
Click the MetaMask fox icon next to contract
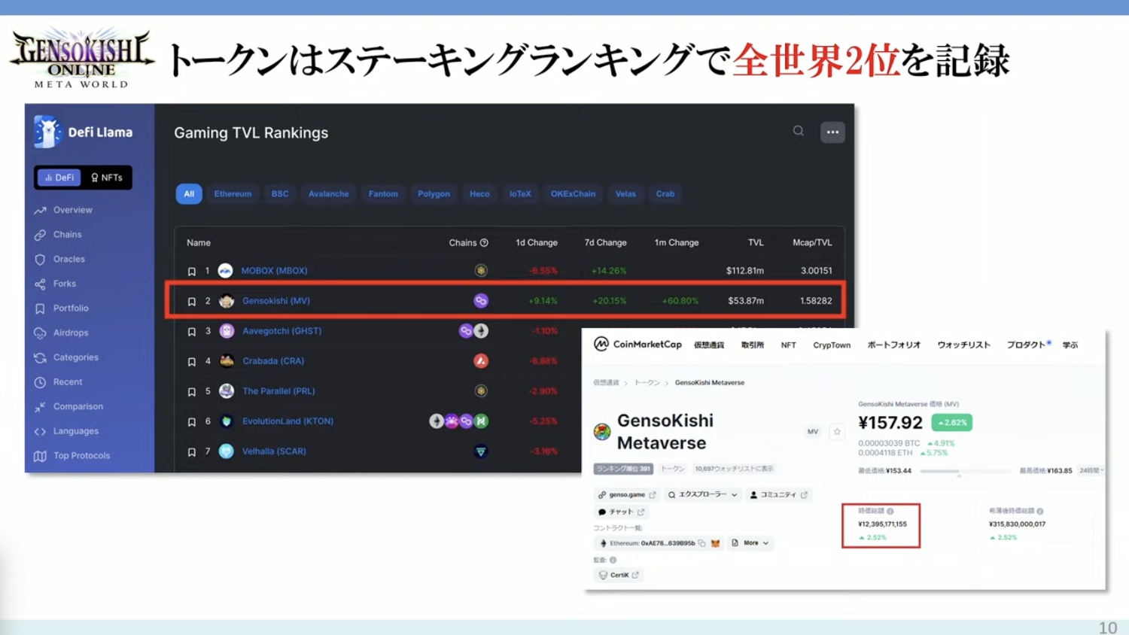(x=715, y=543)
